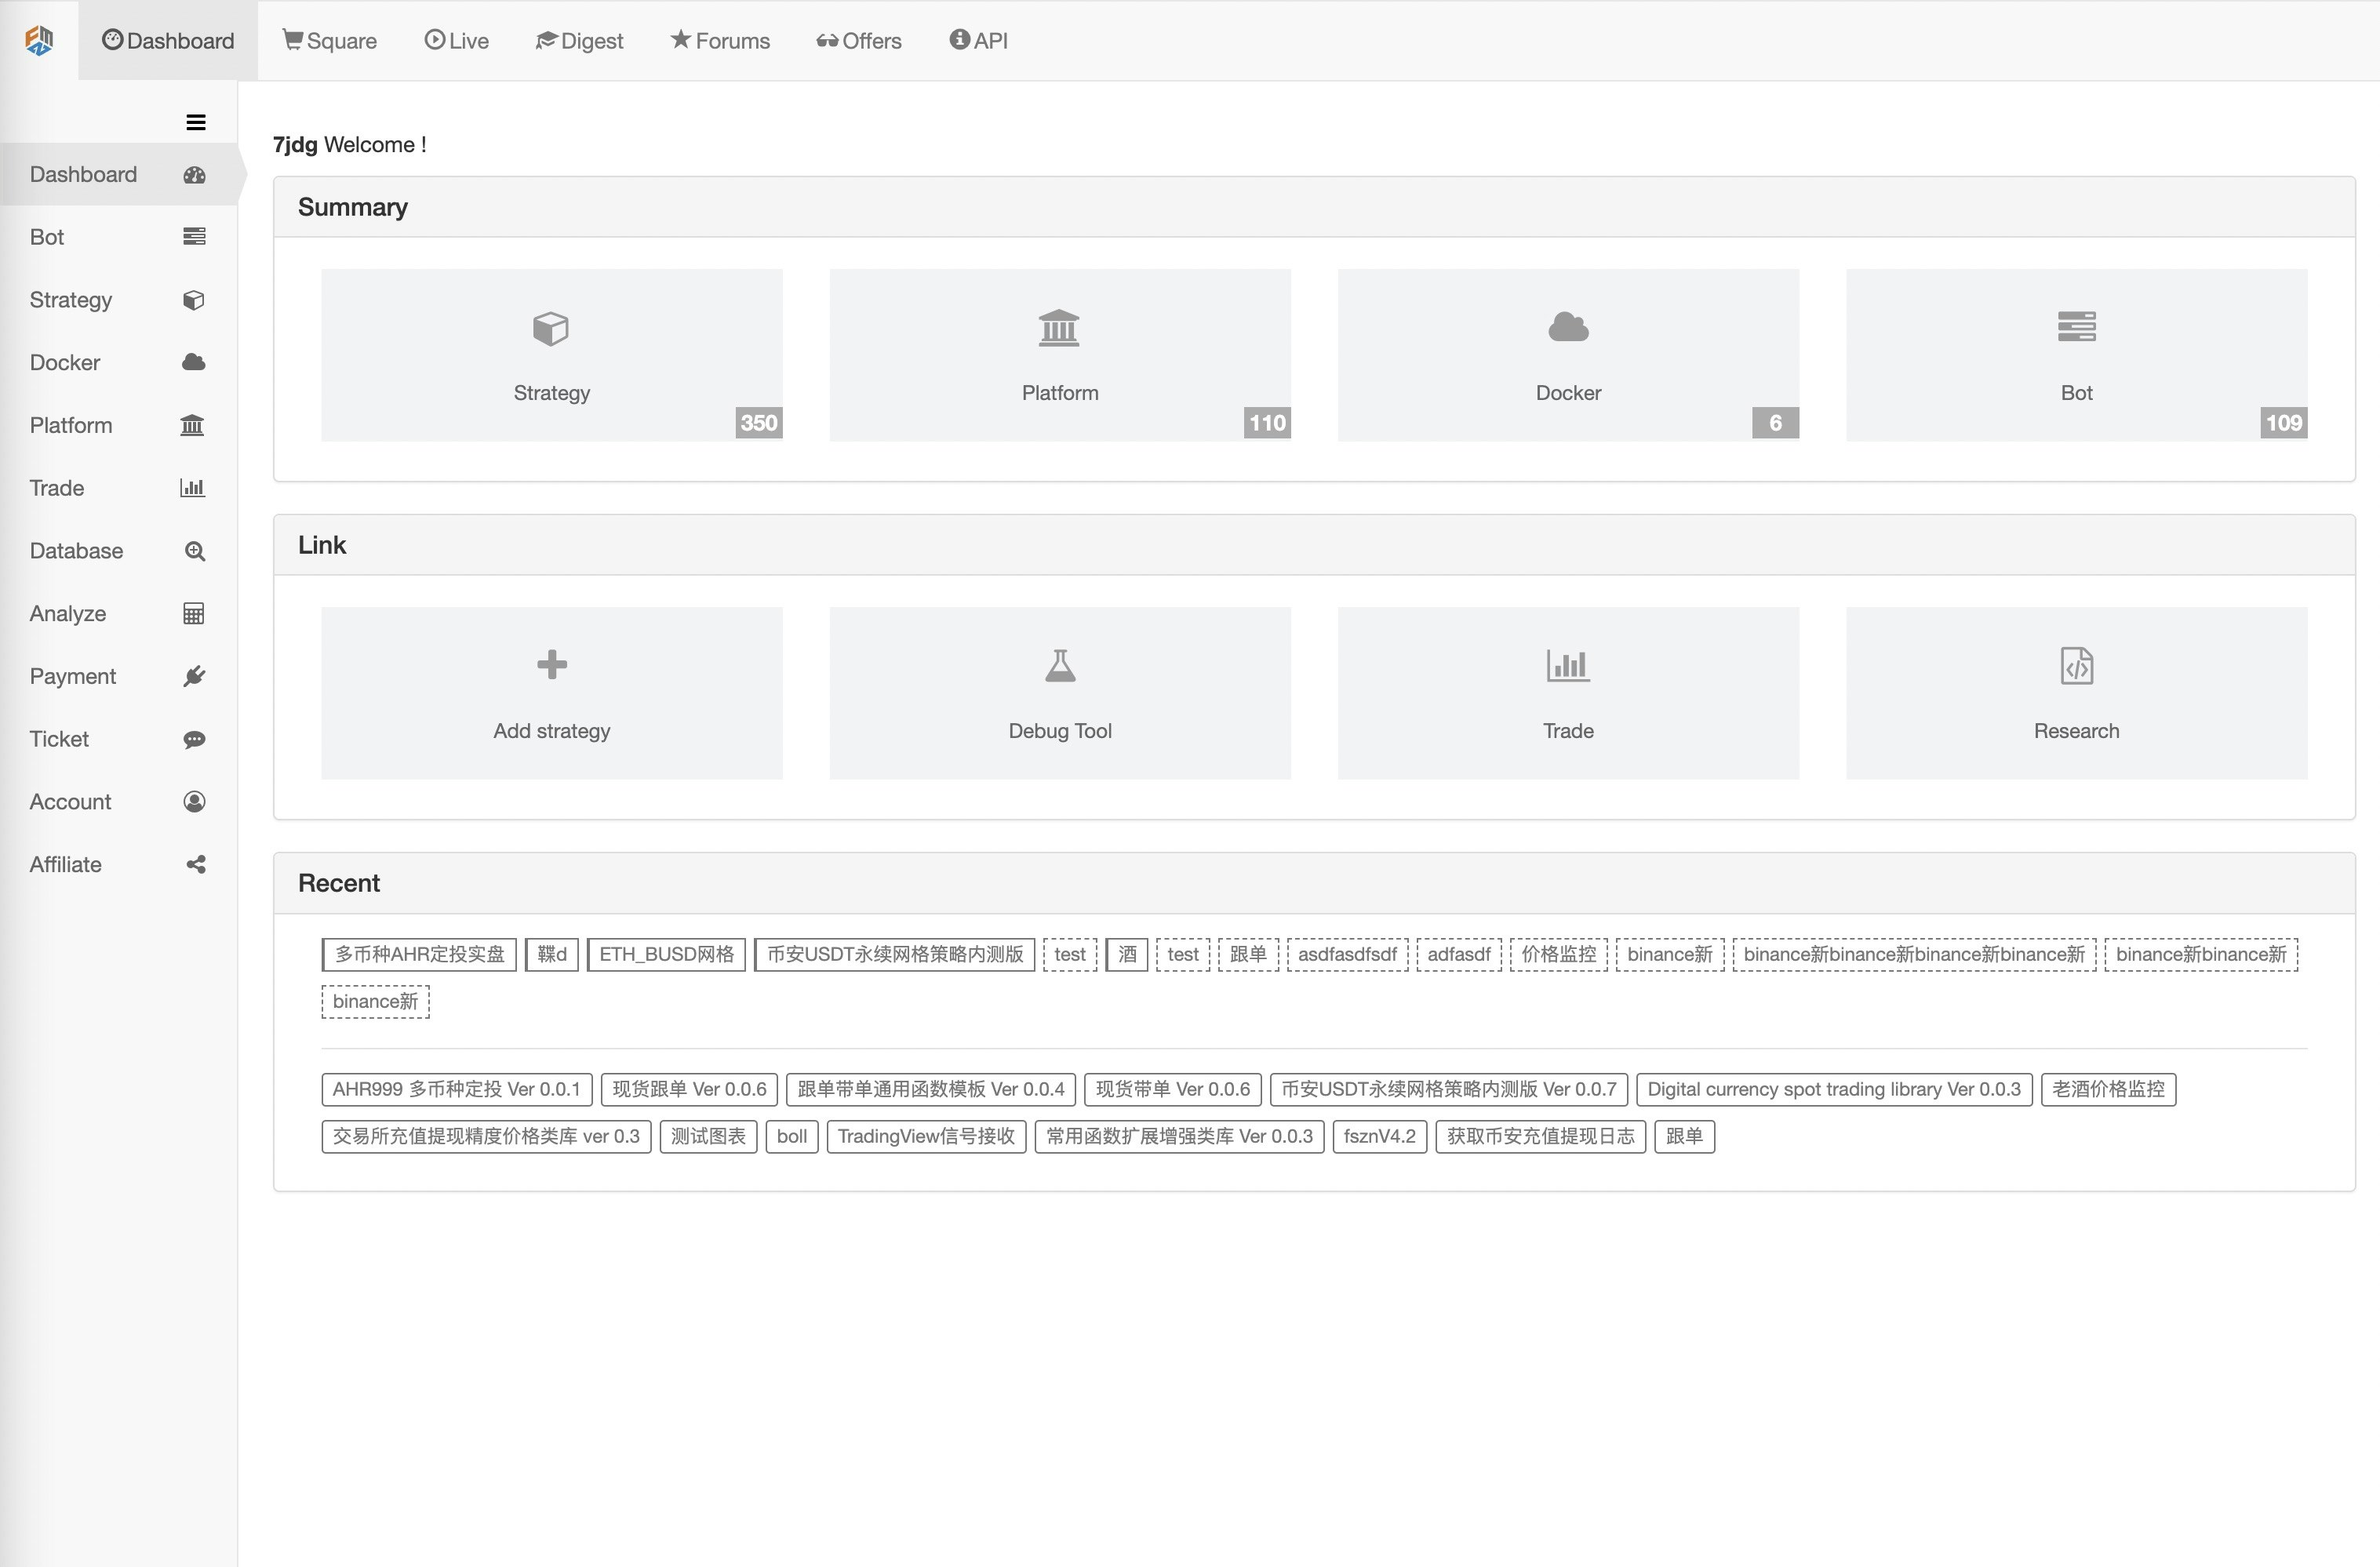Viewport: 2380px width, 1567px height.
Task: Open the Digest tab
Action: coord(580,41)
